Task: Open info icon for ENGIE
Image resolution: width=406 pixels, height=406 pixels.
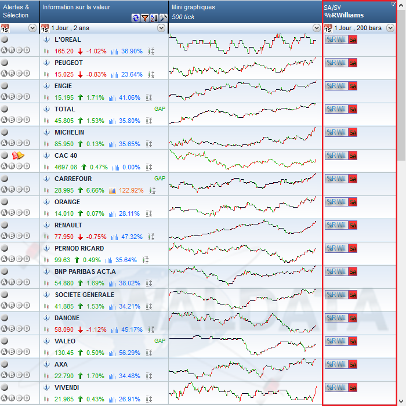Action: (46, 86)
